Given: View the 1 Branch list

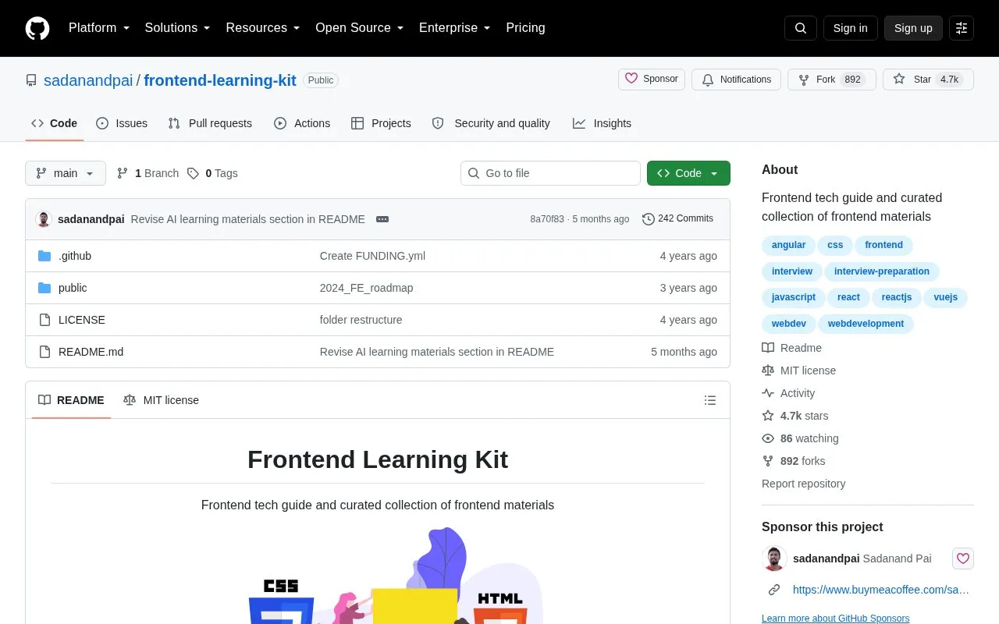Looking at the screenshot, I should [x=148, y=173].
